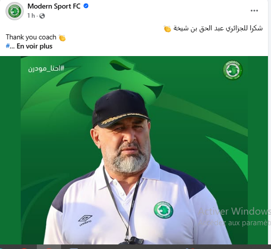Click the Arabic hashtag overlay in the image
This screenshot has height=249, width=271.
click(46, 69)
